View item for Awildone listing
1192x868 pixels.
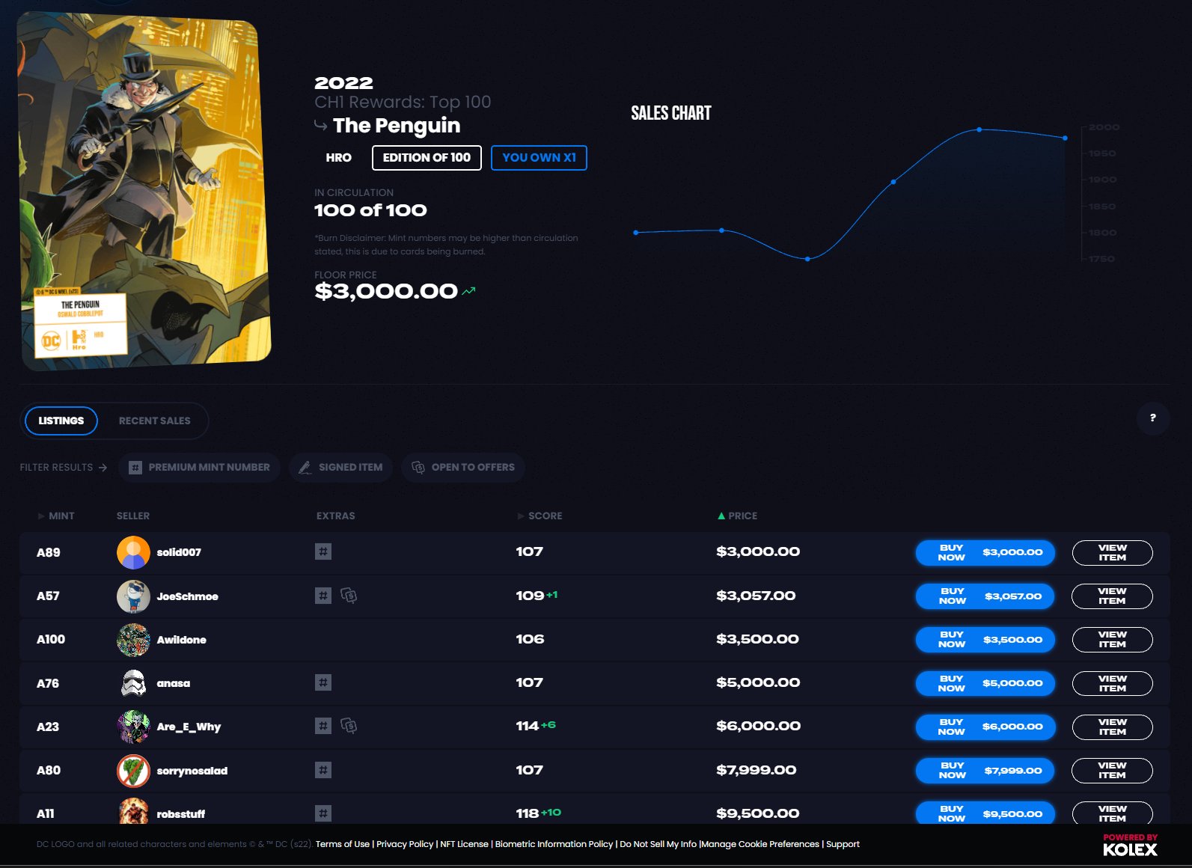click(x=1112, y=640)
